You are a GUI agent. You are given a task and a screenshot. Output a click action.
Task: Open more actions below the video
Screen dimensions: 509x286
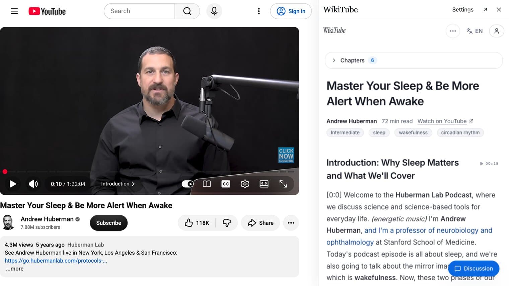[x=291, y=223]
